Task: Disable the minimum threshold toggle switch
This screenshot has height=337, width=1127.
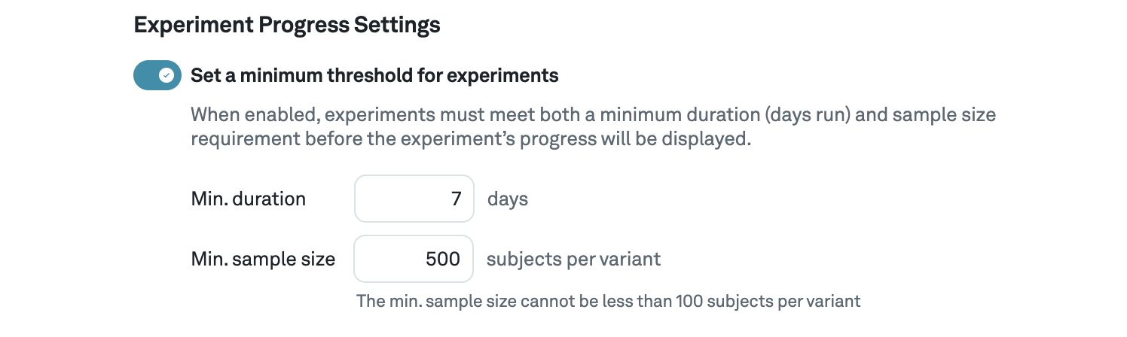Action: click(x=157, y=75)
